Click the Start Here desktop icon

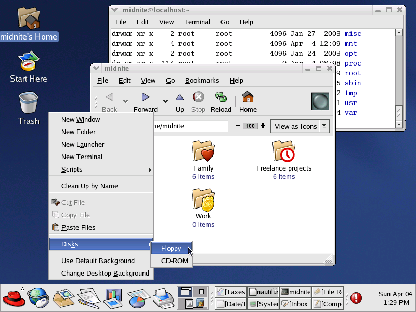coord(29,61)
